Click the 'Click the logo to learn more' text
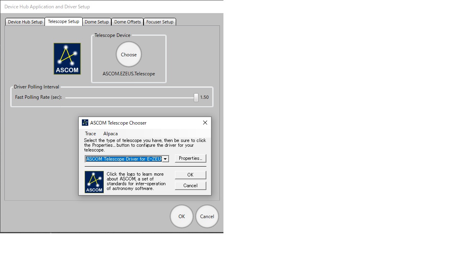Viewport: 458px width, 257px height. (136, 181)
